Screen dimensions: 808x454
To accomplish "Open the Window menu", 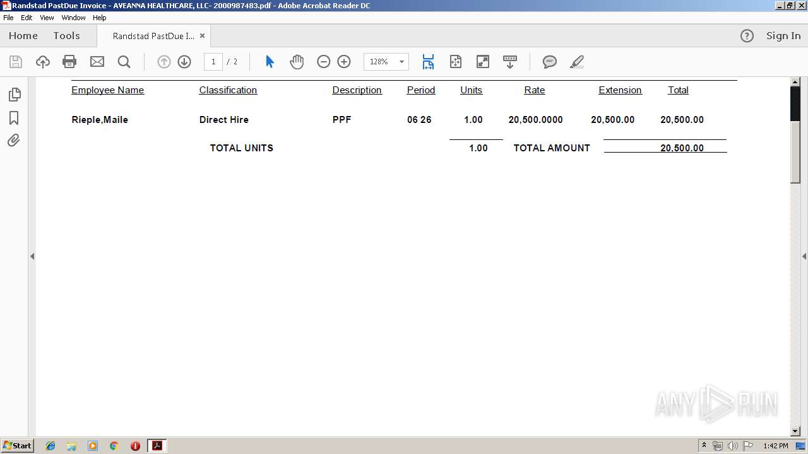I will [x=73, y=18].
